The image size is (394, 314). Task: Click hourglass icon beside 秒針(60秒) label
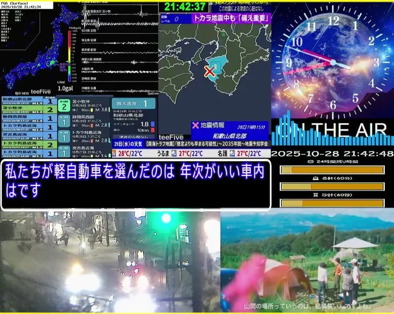tap(315, 195)
